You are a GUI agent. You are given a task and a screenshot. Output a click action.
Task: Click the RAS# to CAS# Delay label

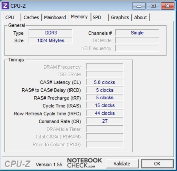coord(51,90)
